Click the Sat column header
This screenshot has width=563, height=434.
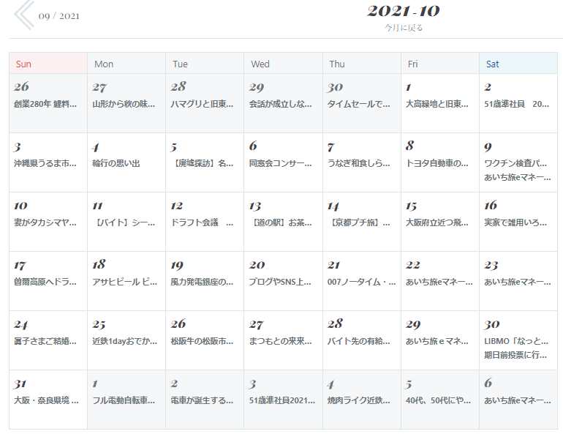[518, 64]
